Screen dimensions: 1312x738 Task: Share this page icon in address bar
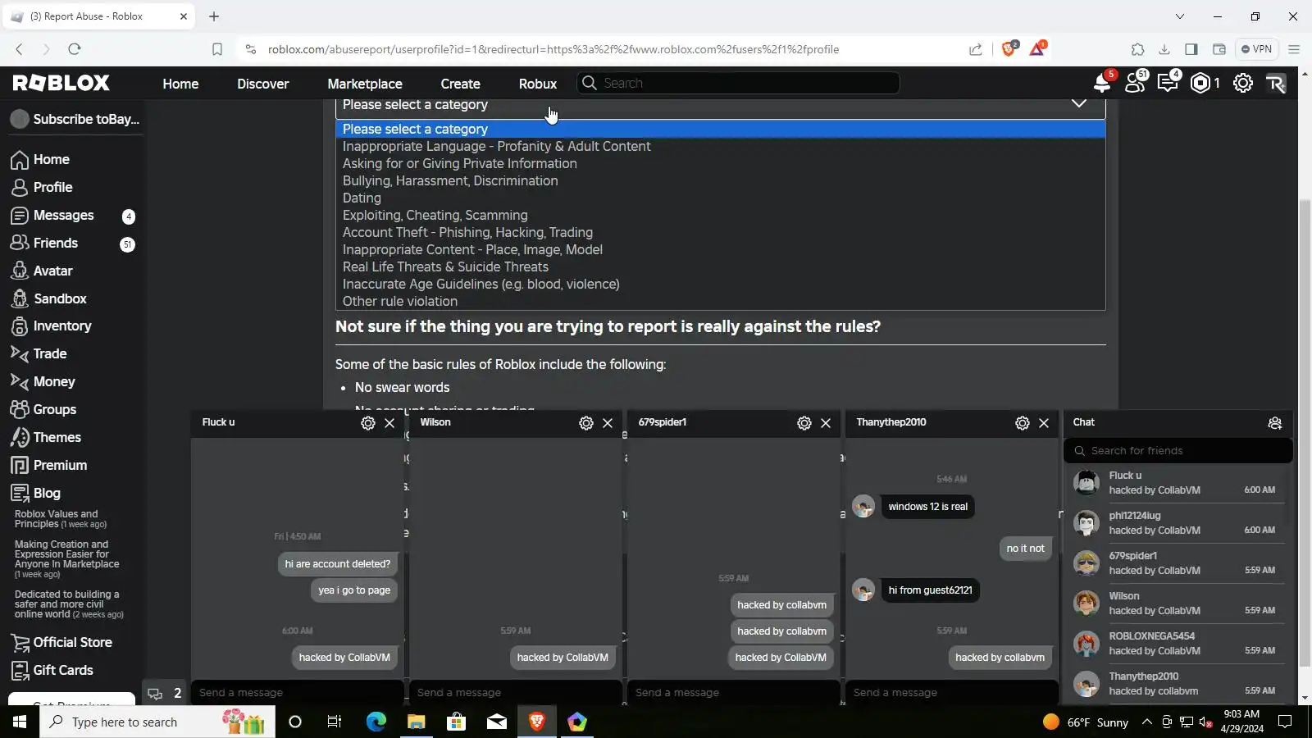point(976,49)
